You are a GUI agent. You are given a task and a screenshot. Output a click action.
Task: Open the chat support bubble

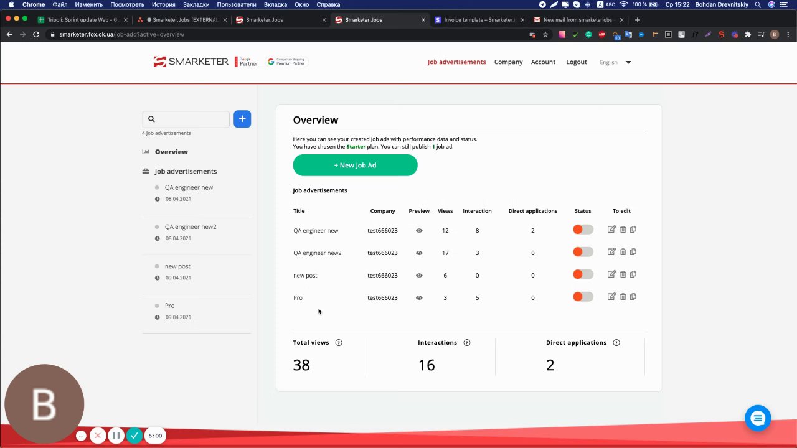click(x=758, y=419)
